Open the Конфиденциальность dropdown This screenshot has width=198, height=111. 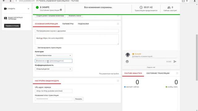(x=54, y=69)
